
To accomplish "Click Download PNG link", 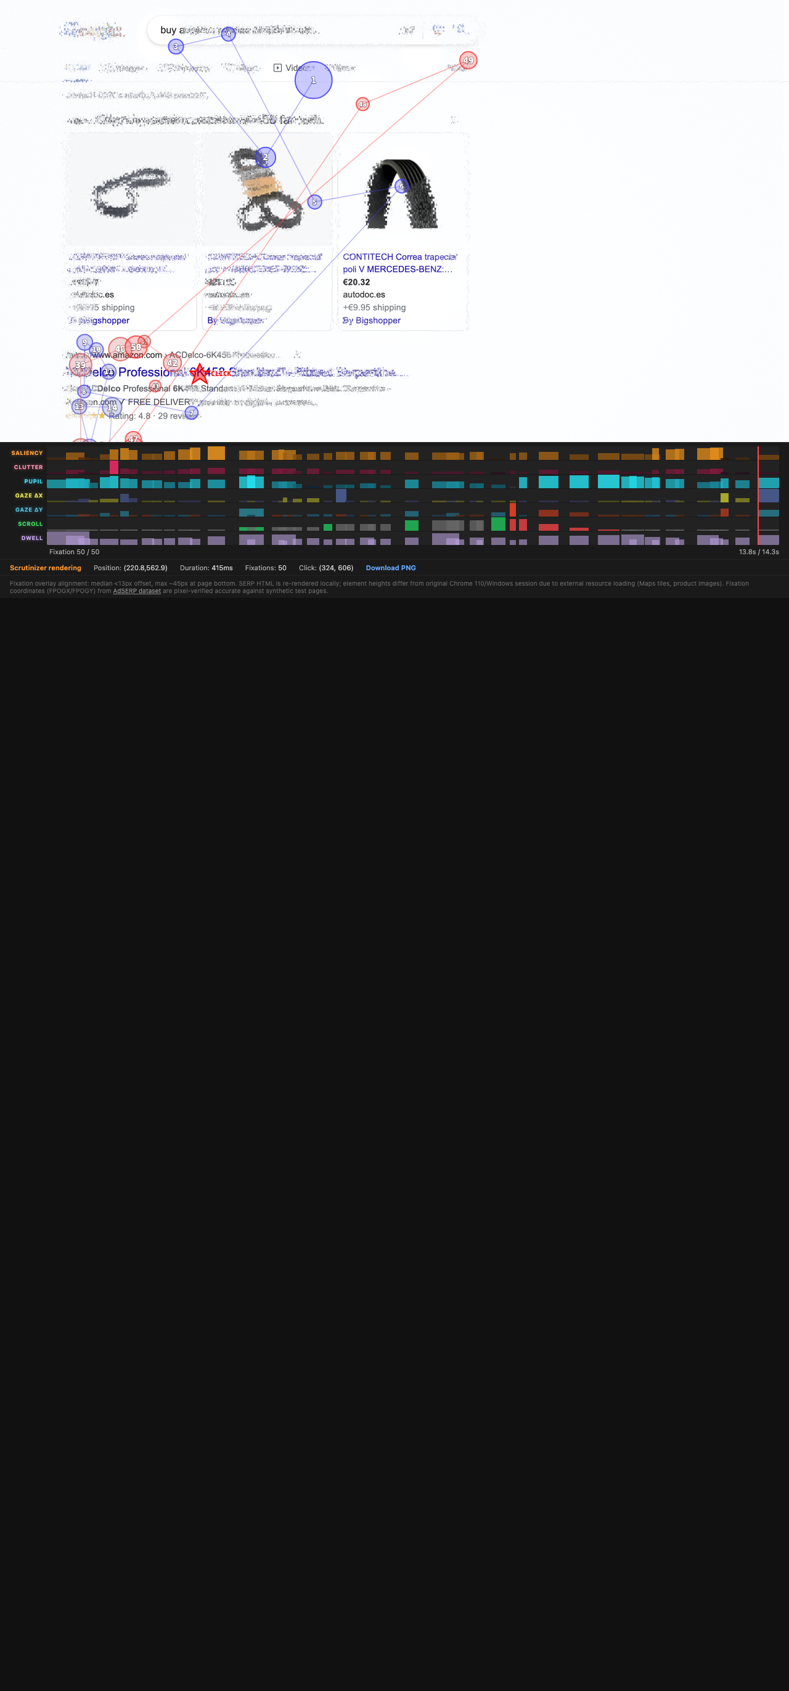I will pyautogui.click(x=391, y=568).
